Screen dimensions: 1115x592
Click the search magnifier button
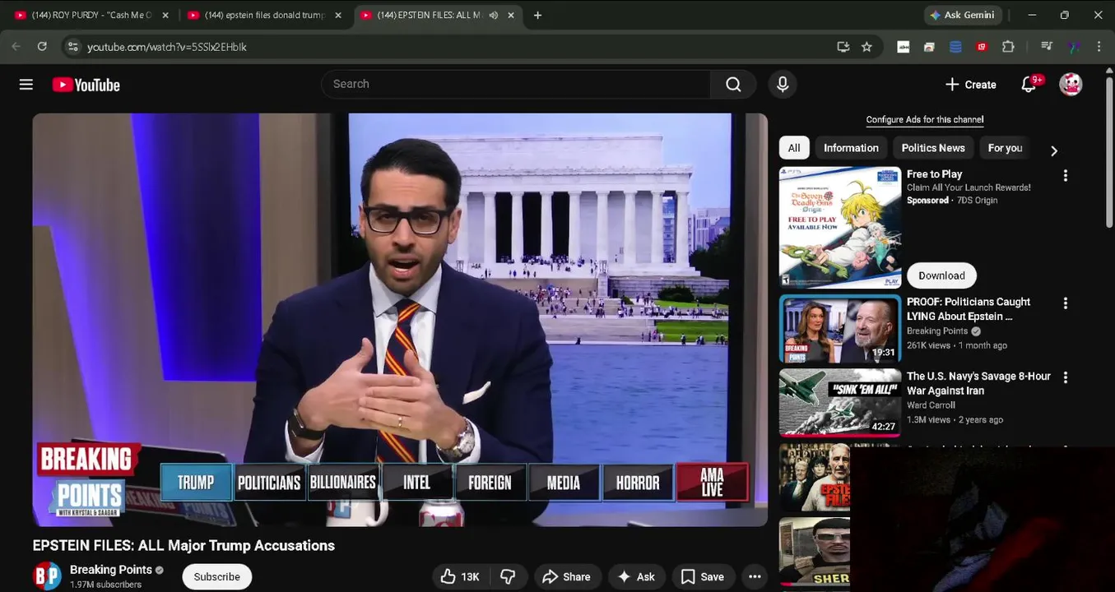tap(733, 84)
